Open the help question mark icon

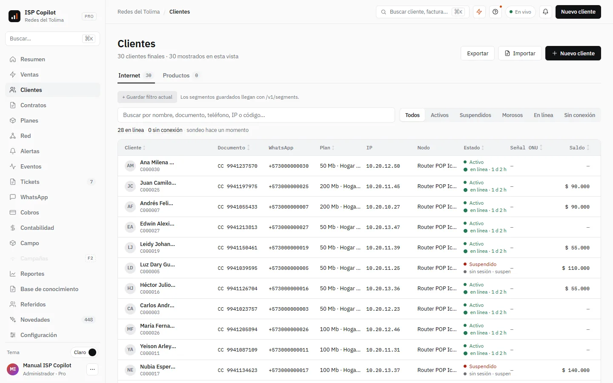point(496,12)
